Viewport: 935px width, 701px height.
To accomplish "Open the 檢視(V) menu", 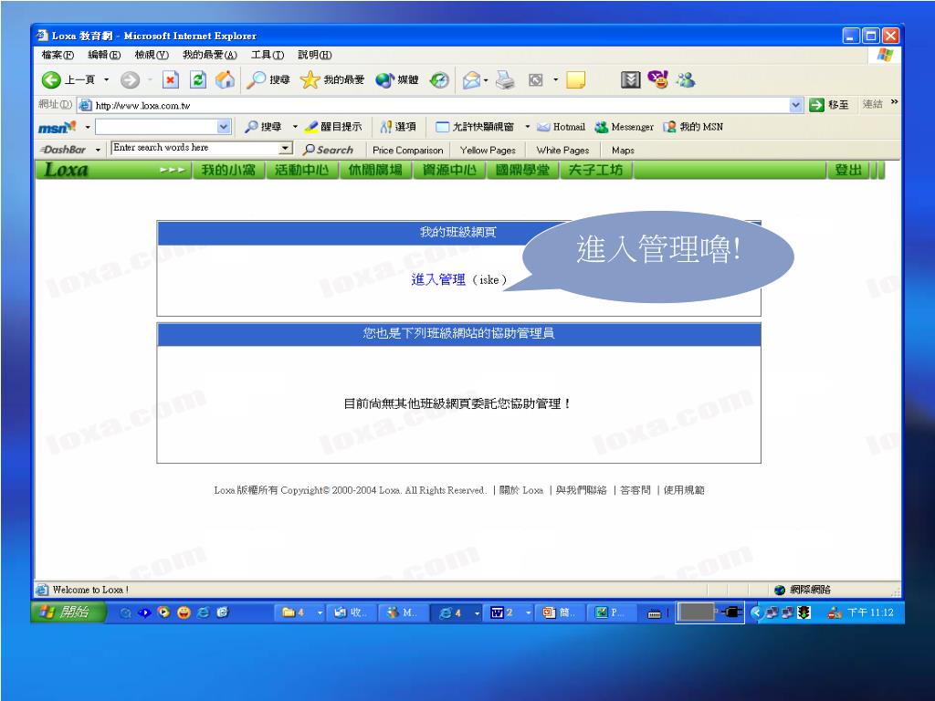I will point(152,55).
